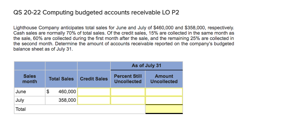
Task: Click July Amount Uncollected input cell
Action: (x=164, y=100)
